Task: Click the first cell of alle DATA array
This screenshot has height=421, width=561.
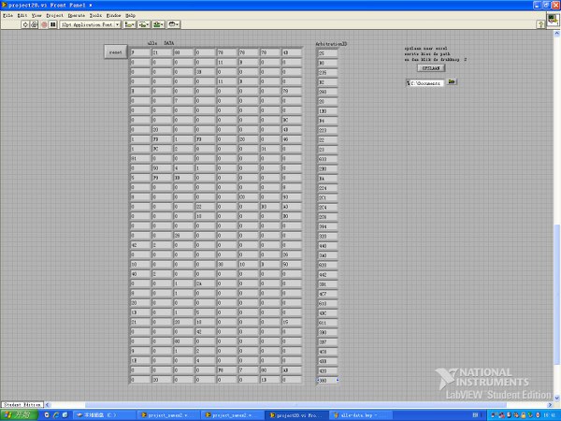Action: [138, 53]
